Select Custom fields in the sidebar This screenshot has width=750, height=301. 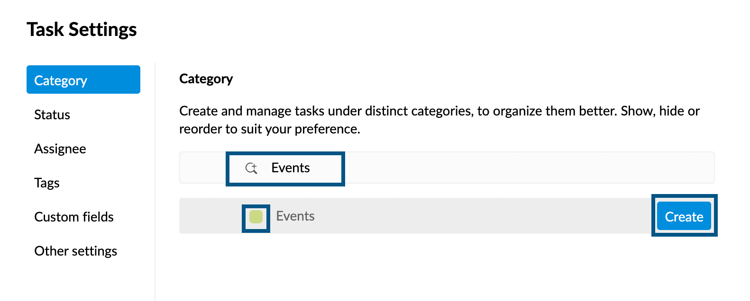73,217
